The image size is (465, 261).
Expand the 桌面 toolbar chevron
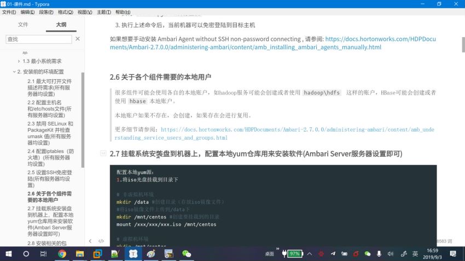tap(277, 249)
